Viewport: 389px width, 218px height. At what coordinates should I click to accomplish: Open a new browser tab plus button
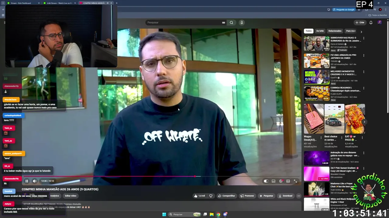pos(116,3)
